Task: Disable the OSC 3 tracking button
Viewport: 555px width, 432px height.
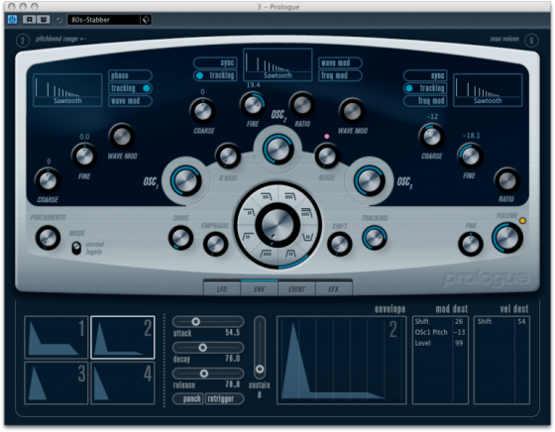Action: [x=425, y=88]
